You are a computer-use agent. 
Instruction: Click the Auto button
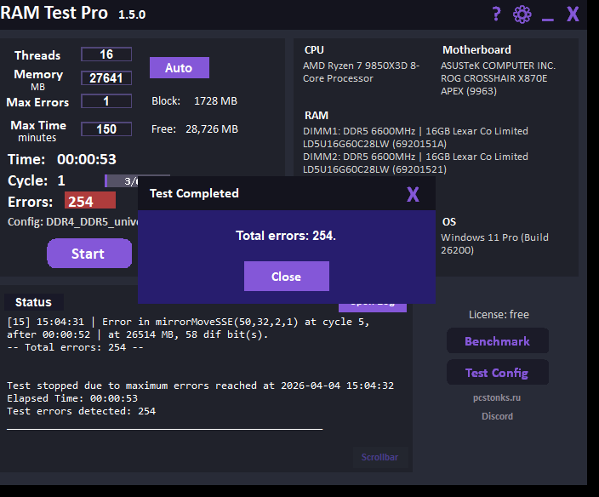(x=180, y=67)
